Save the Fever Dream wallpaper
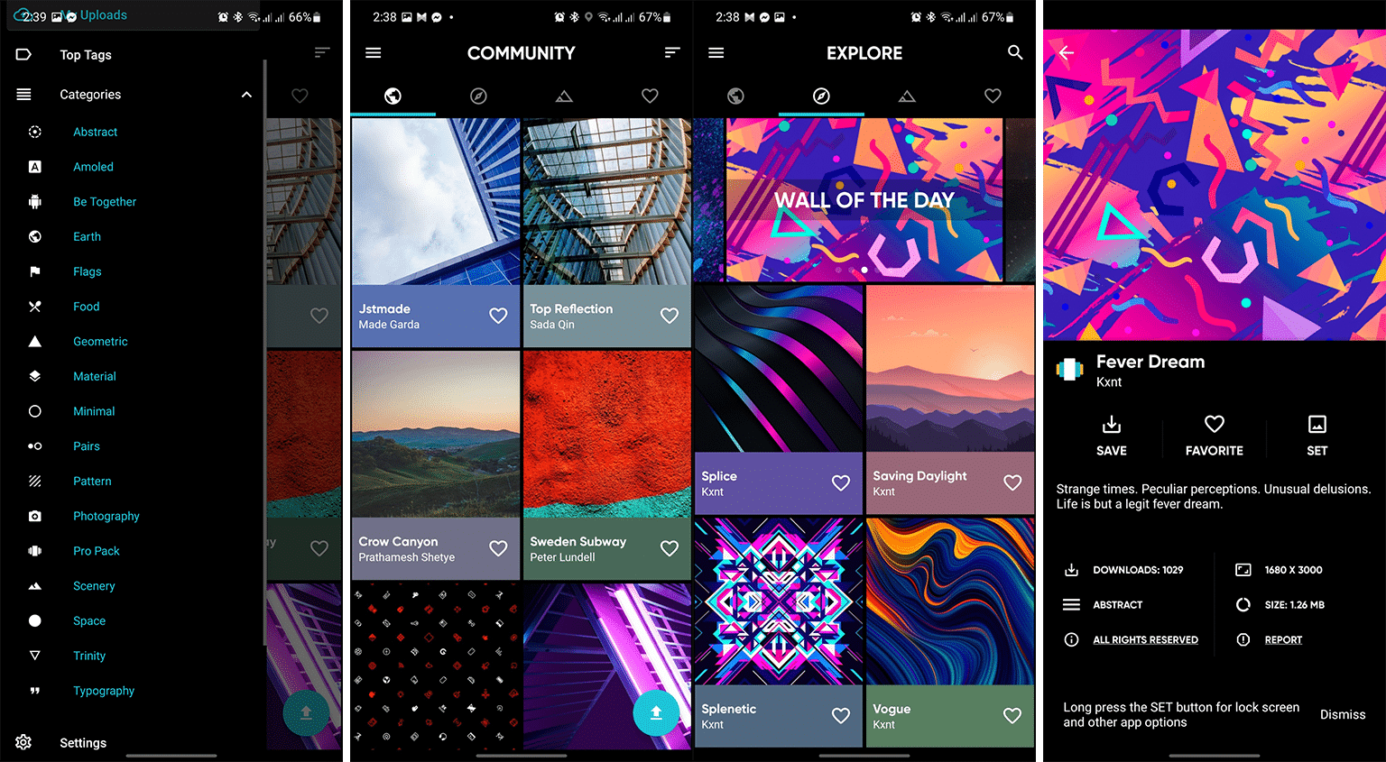Viewport: 1386px width, 762px height. pos(1111,436)
